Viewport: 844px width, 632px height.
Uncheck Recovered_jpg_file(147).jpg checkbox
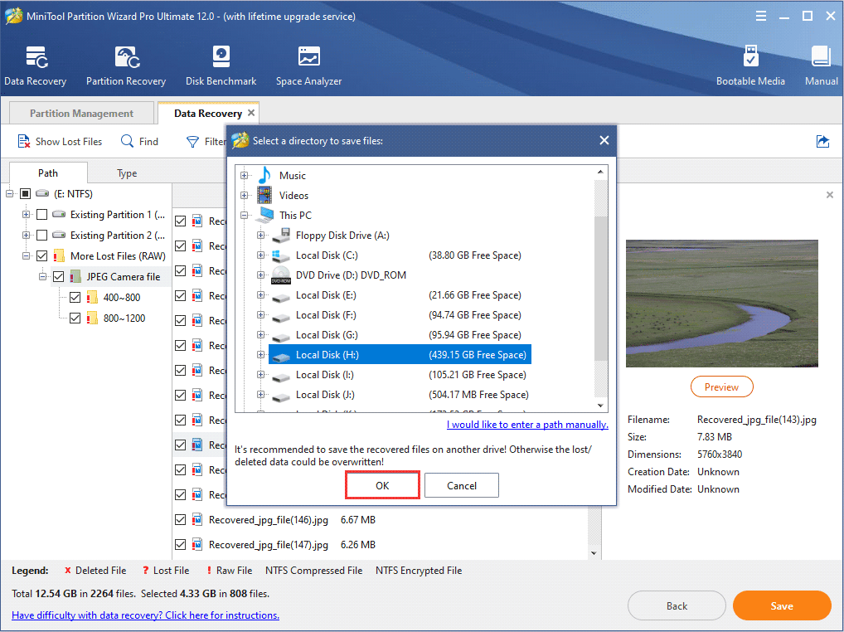(x=180, y=545)
